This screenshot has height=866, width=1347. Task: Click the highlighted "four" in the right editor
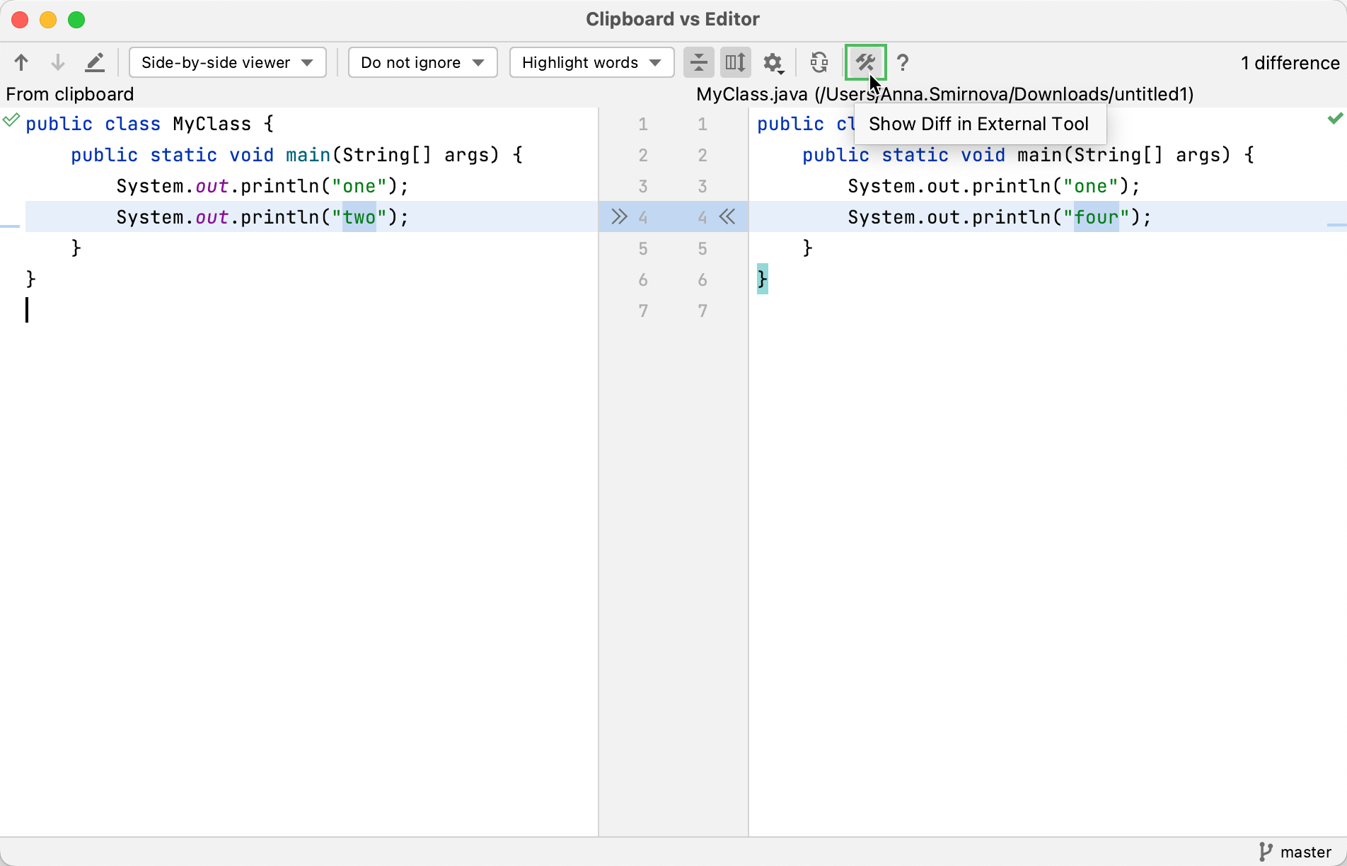click(1096, 217)
